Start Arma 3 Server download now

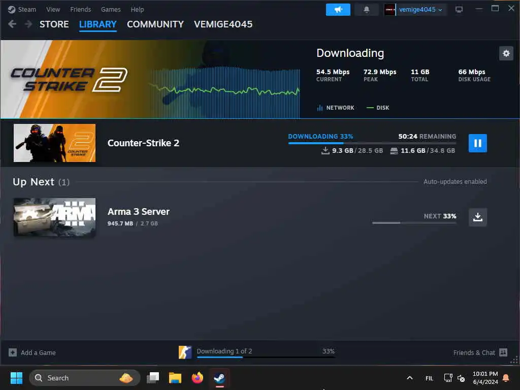point(477,217)
